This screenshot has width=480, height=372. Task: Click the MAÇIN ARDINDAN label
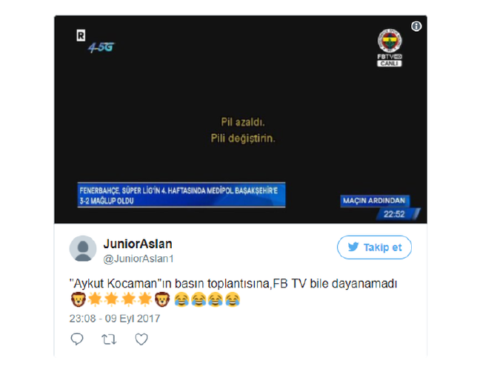point(374,201)
